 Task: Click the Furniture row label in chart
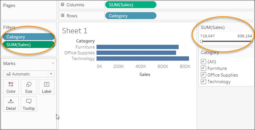(x=85, y=47)
